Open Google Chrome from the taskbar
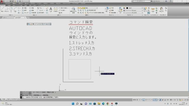Image resolution: width=189 pixels, height=106 pixels. pyautogui.click(x=107, y=104)
